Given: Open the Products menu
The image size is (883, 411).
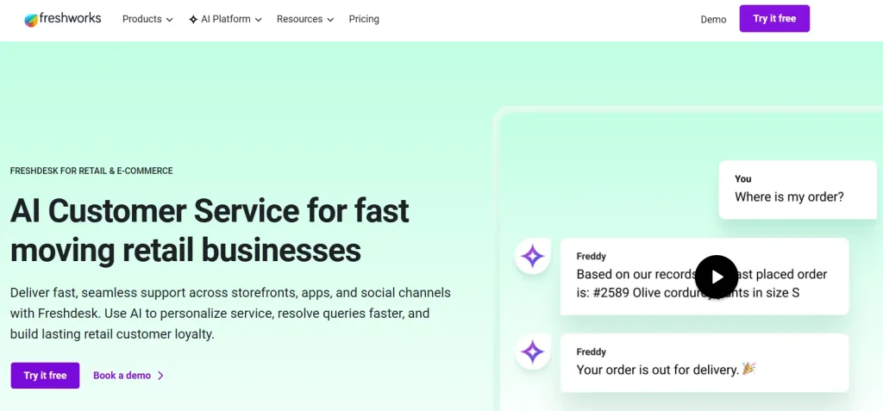Looking at the screenshot, I should tap(147, 19).
